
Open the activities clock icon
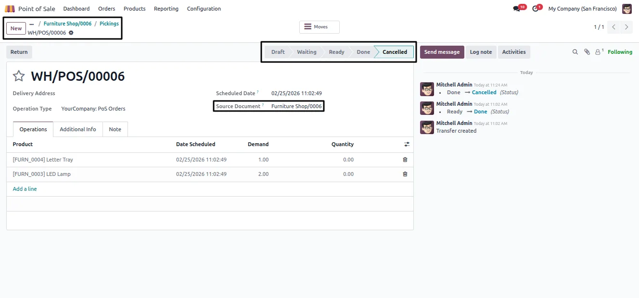point(536,9)
